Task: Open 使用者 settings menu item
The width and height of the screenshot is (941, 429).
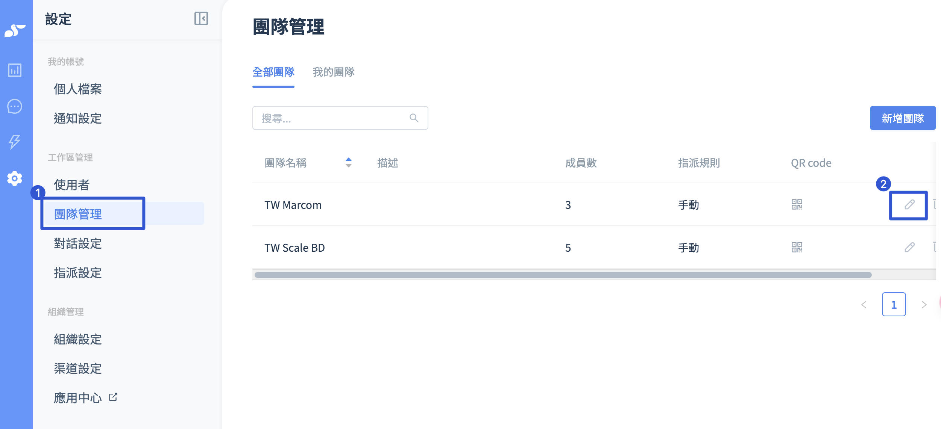Action: [72, 185]
